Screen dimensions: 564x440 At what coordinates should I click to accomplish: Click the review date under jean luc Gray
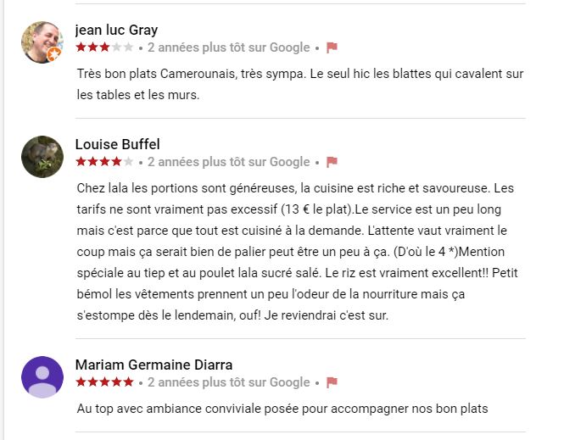tap(229, 47)
